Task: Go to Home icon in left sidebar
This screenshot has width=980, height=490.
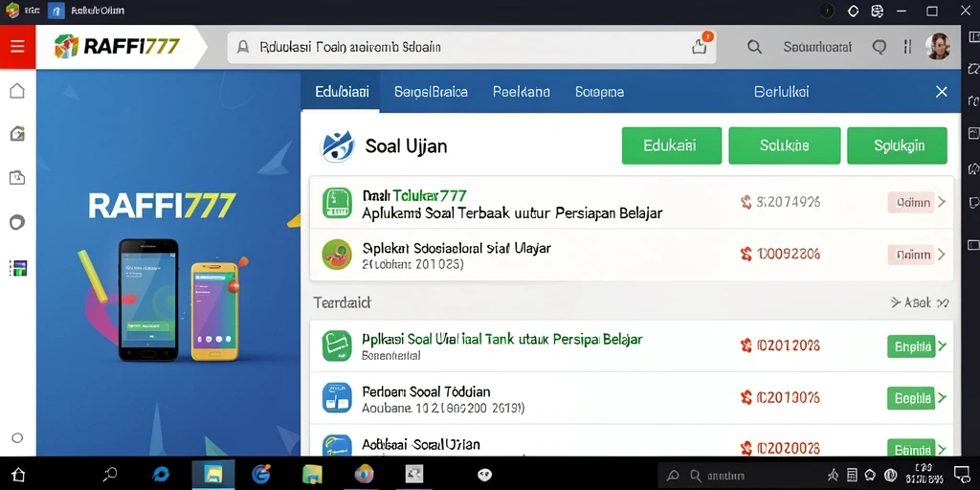Action: [17, 91]
